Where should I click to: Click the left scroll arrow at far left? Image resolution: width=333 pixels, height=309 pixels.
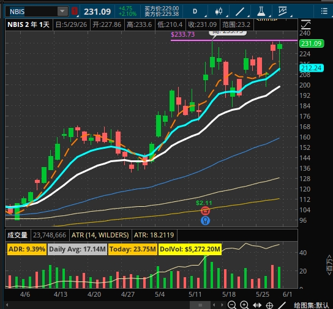(x=7, y=305)
